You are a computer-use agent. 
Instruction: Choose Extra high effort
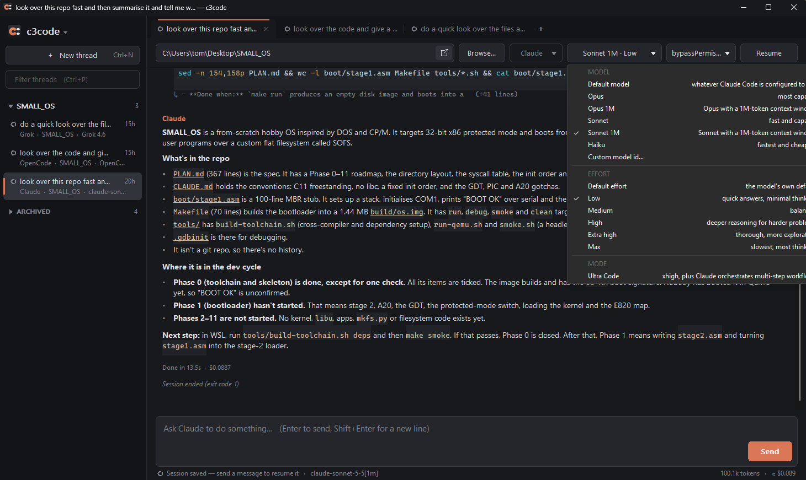[x=687, y=235]
